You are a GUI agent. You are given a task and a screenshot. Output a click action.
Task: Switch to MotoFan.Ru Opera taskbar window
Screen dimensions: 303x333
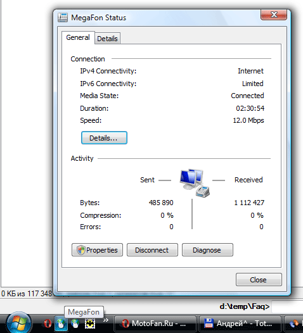155,324
